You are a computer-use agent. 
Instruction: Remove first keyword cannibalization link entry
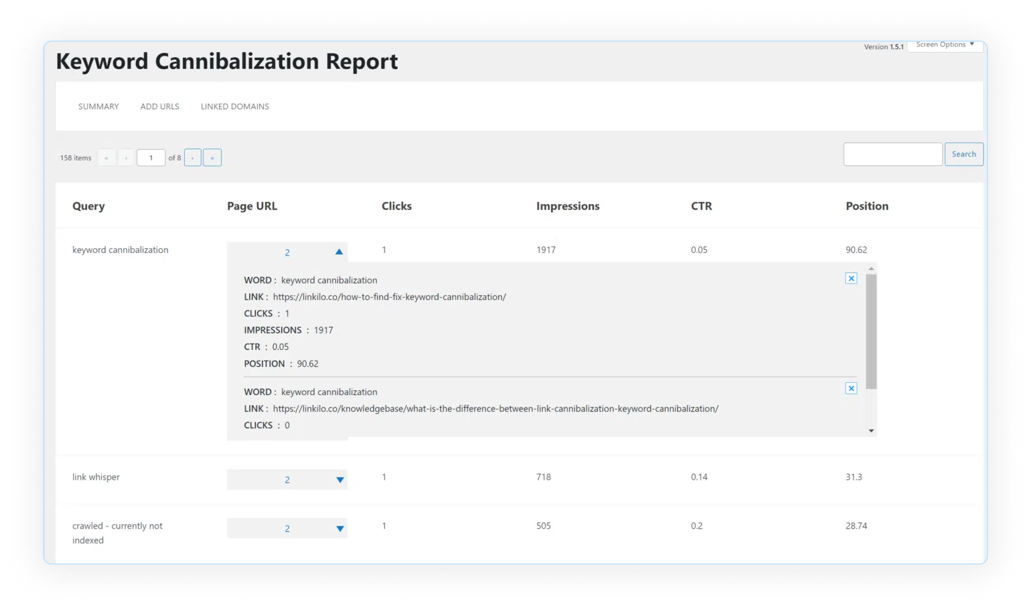coord(851,279)
